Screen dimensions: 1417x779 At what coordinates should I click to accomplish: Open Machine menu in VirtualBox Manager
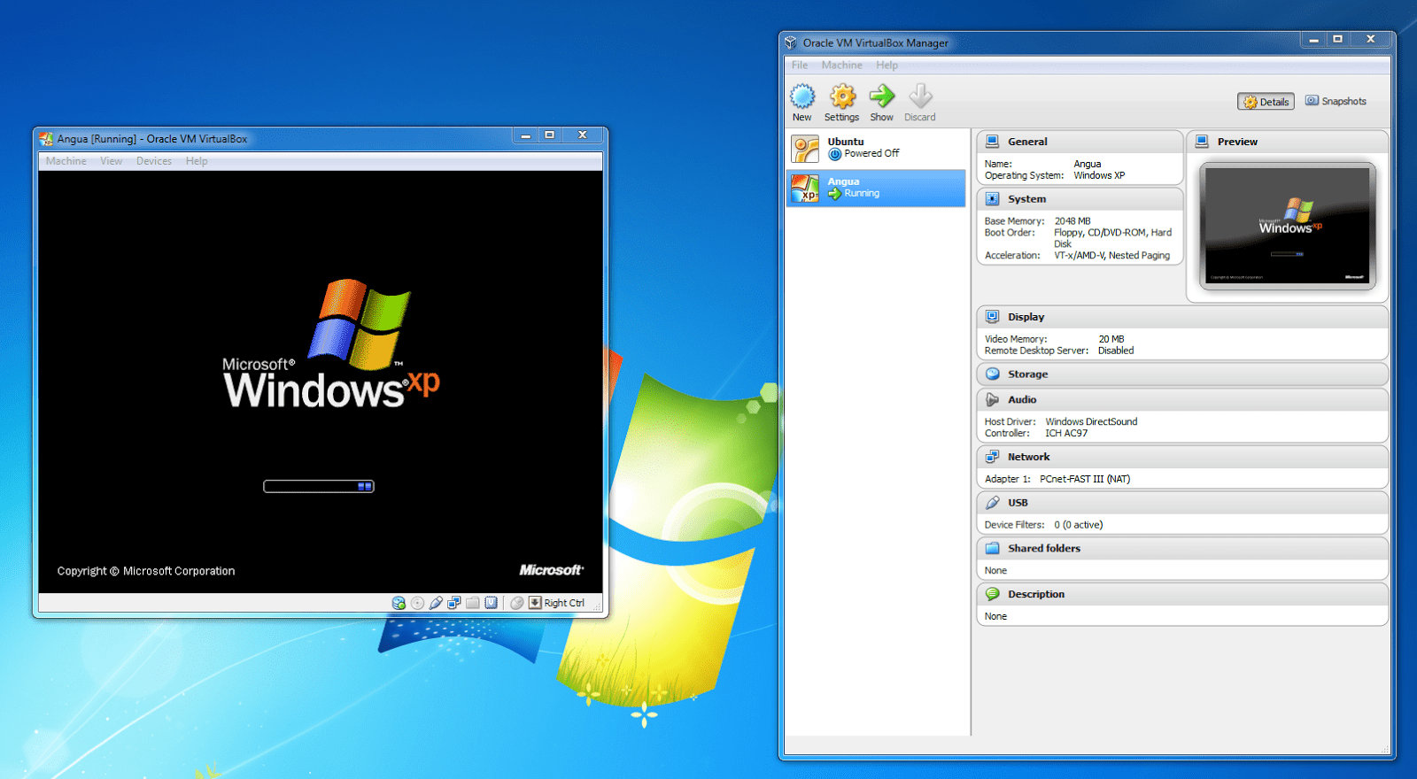[x=841, y=66]
